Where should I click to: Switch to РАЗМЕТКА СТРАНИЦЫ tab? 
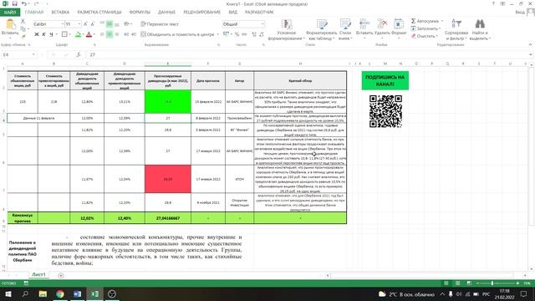pyautogui.click(x=99, y=13)
